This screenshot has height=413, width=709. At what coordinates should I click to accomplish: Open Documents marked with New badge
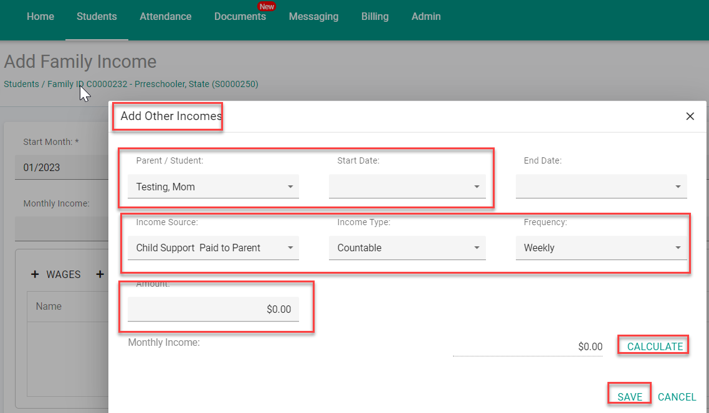(240, 16)
